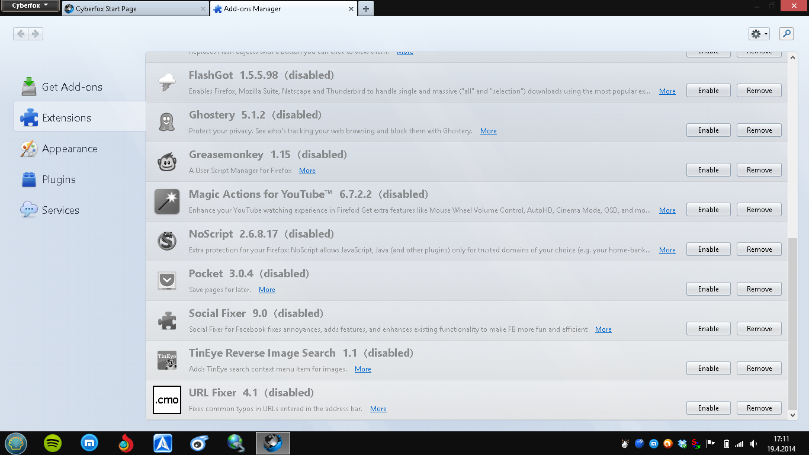The height and width of the screenshot is (455, 809).
Task: Enable the Pocket extension
Action: tap(708, 289)
